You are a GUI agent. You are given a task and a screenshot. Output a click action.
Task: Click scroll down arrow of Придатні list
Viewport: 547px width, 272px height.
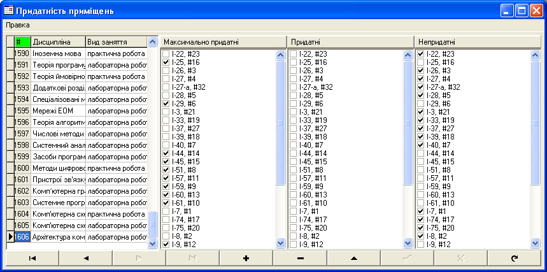pyautogui.click(x=408, y=243)
